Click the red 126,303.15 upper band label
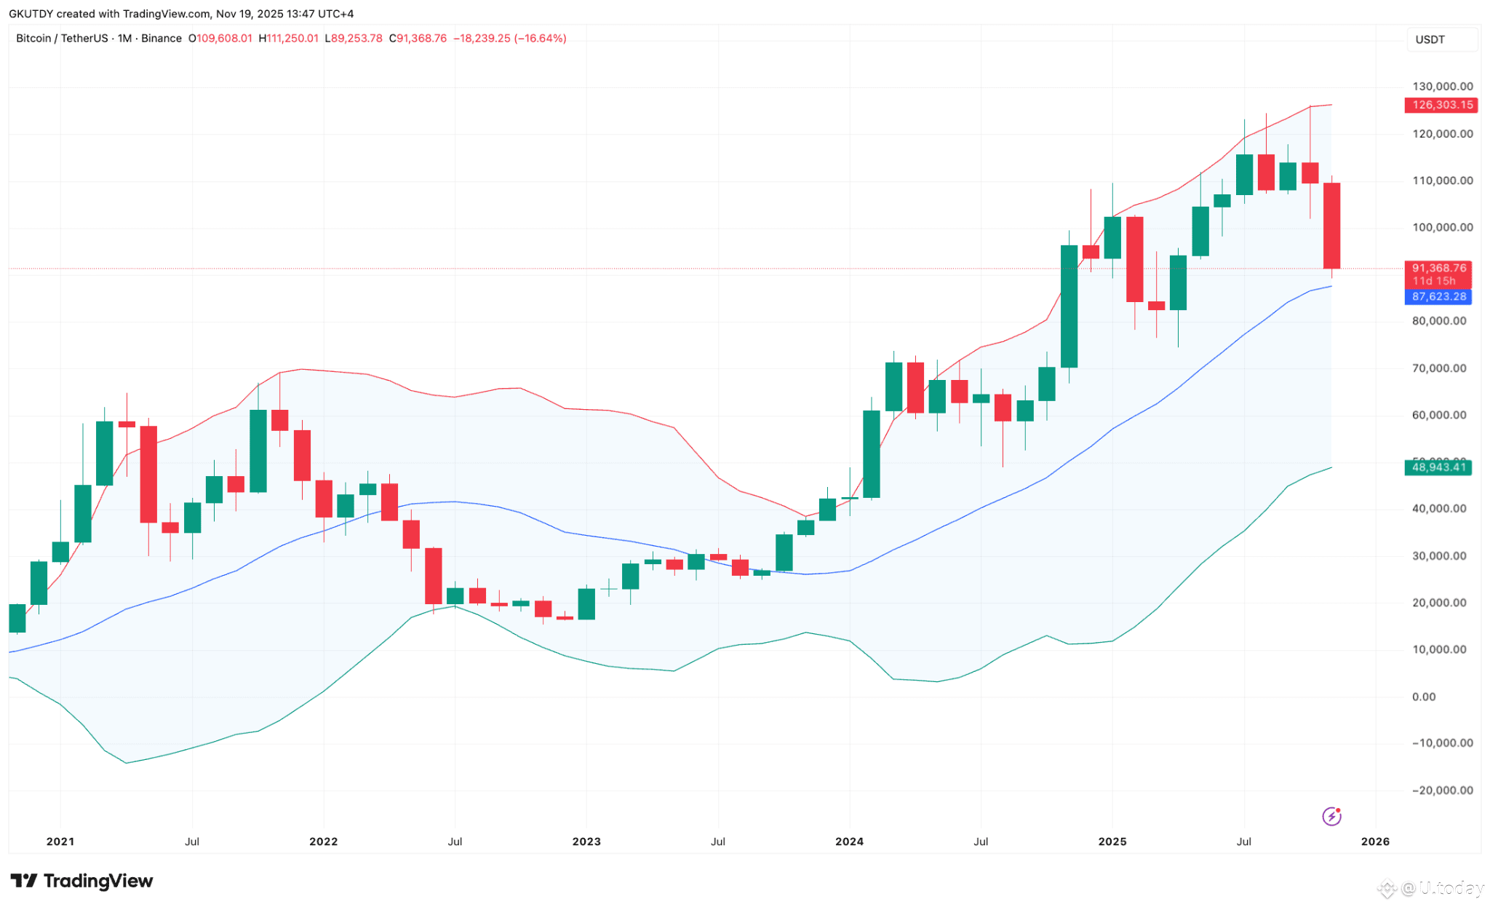 coord(1441,105)
